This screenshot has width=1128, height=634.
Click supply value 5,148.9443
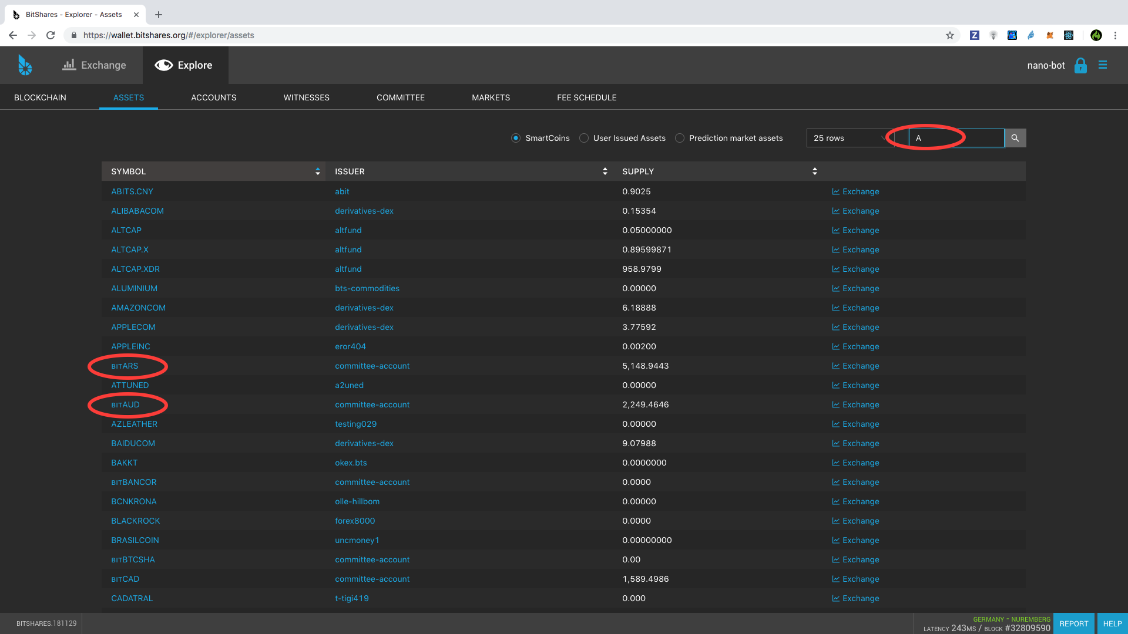[646, 366]
